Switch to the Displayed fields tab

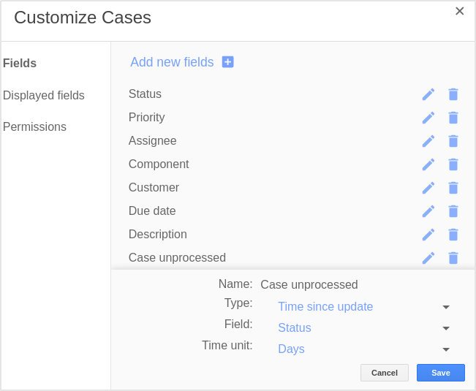point(44,95)
